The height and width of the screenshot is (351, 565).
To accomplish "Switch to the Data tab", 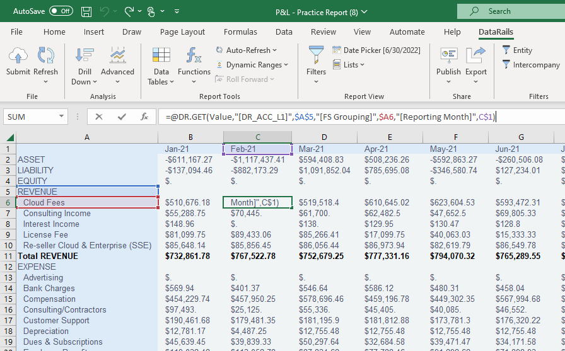I will pyautogui.click(x=284, y=32).
